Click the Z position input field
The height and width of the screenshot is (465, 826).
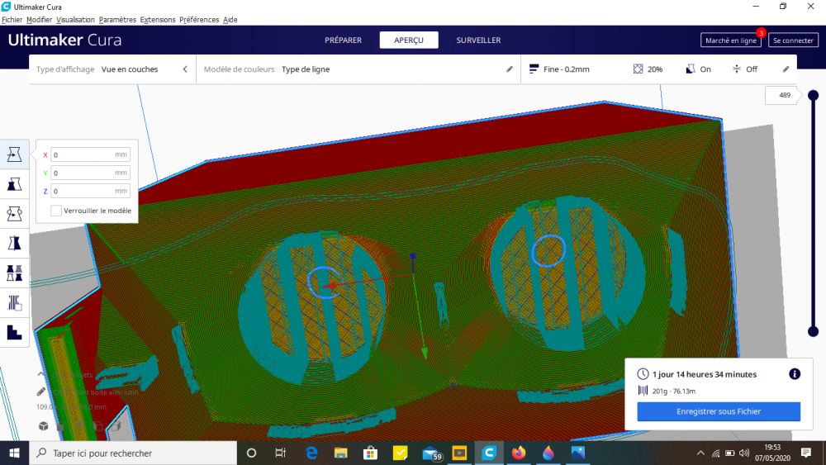click(x=90, y=191)
